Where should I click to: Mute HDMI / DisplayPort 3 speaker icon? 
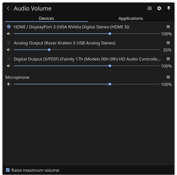click(x=9, y=34)
